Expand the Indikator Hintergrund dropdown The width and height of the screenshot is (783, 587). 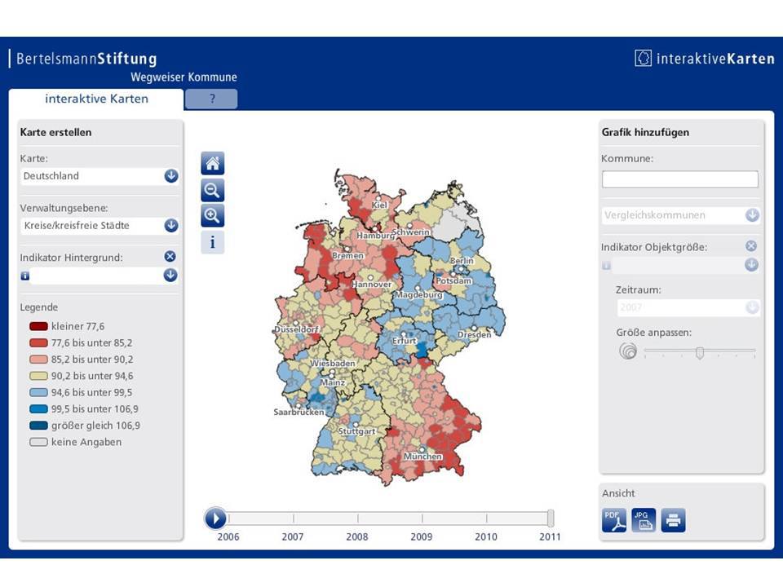click(170, 275)
